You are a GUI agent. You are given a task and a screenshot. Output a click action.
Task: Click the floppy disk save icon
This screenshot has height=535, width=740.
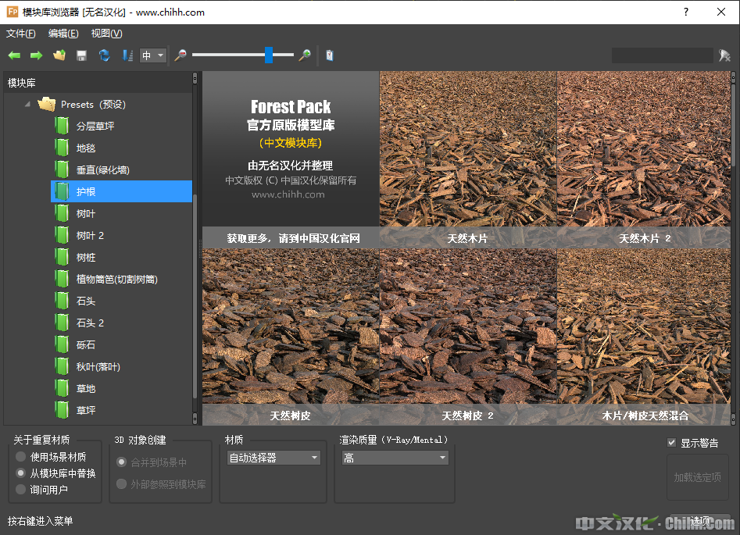[81, 55]
